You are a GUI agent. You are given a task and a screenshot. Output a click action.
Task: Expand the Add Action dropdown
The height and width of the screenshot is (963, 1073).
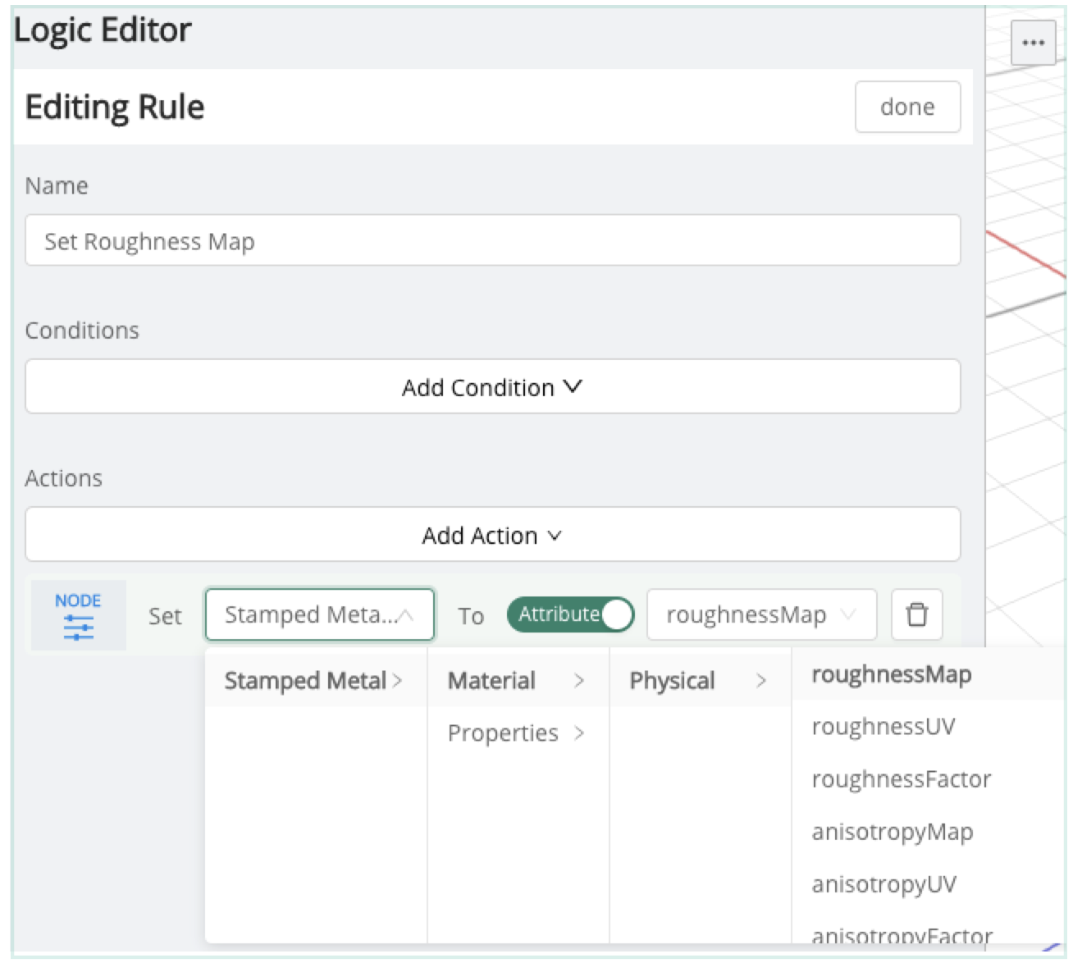point(492,536)
